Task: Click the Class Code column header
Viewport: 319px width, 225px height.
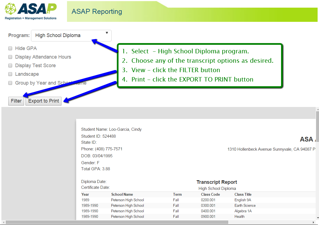Action: pyautogui.click(x=210, y=194)
